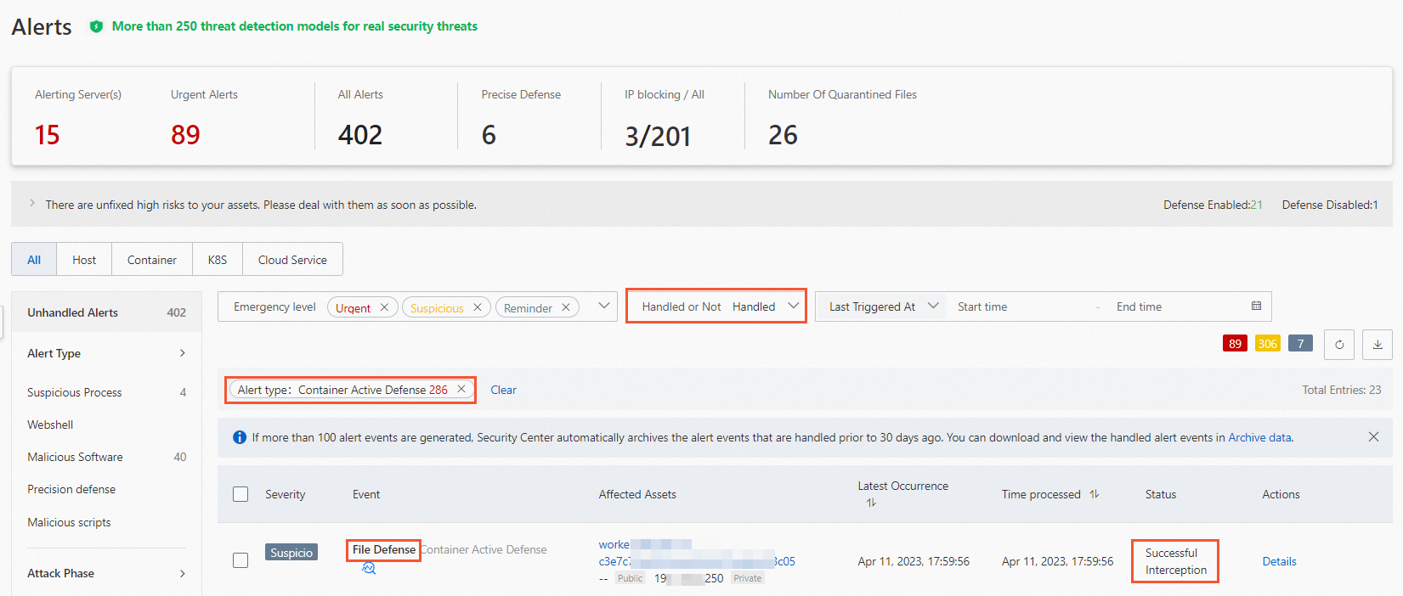Click the download alerts icon
The image size is (1403, 596).
click(x=1378, y=344)
